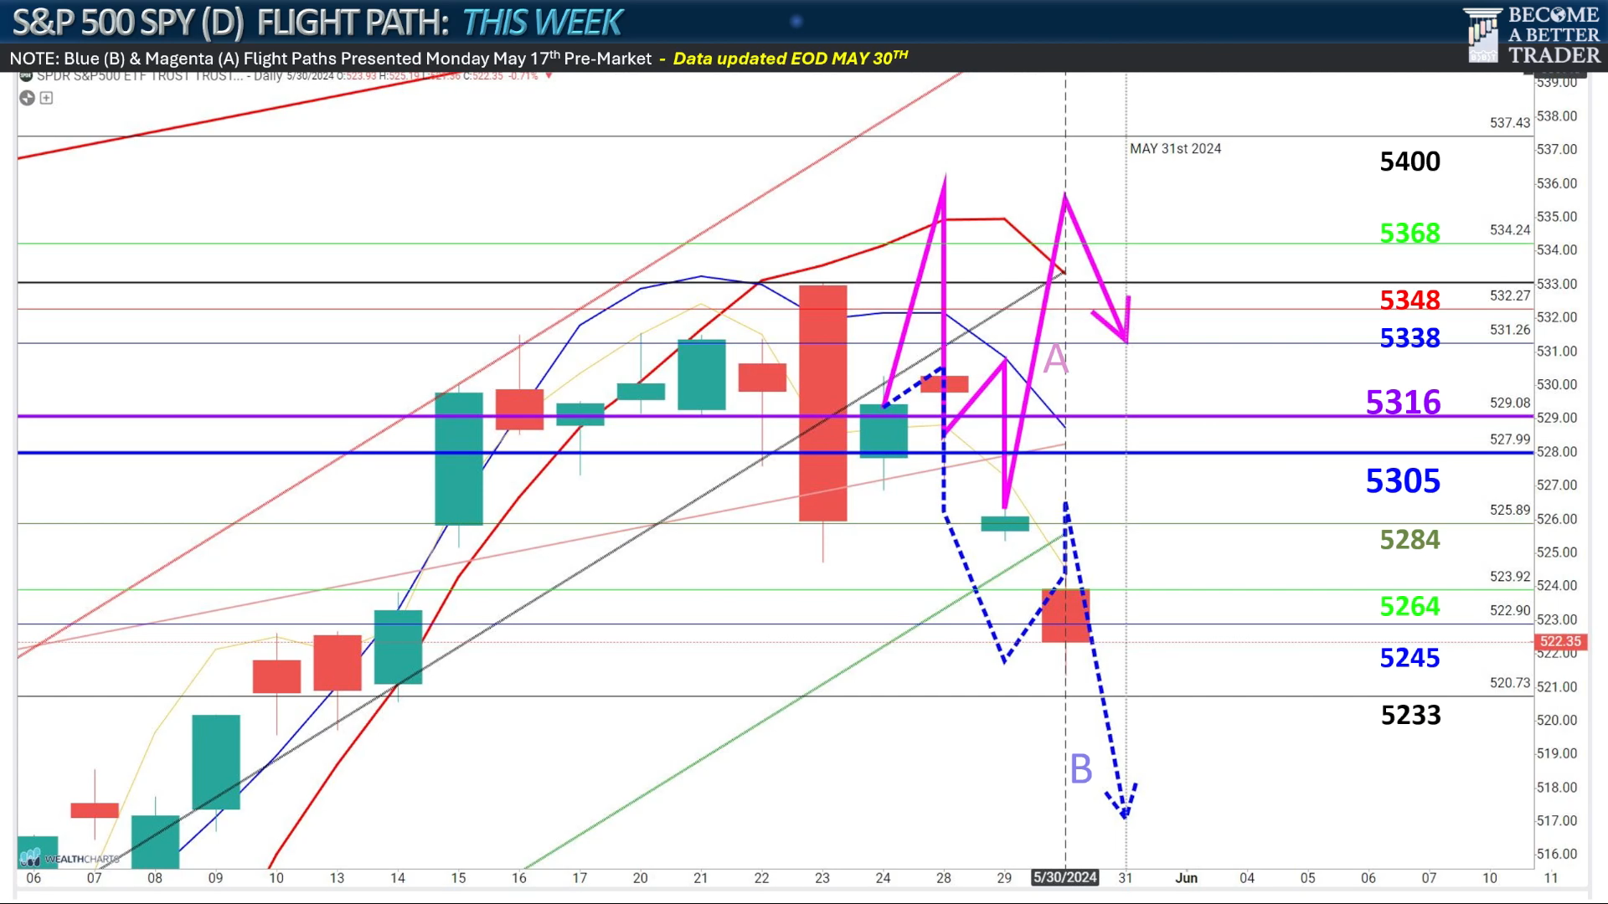Viewport: 1608px width, 904px height.
Task: Click the current price tag 522.35
Action: click(1560, 642)
